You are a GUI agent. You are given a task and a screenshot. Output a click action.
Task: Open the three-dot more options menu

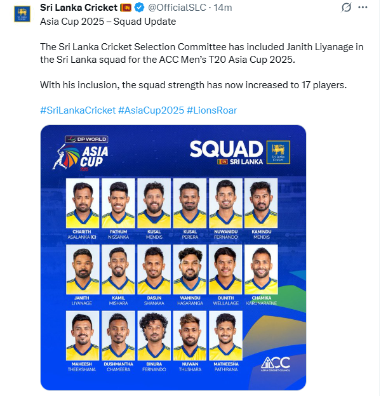point(363,8)
